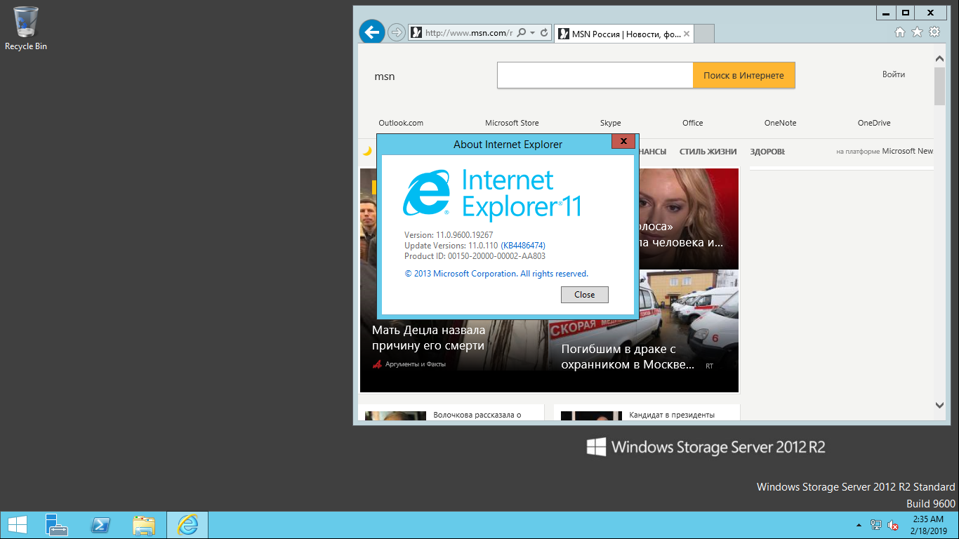Open the OneDrive link on MSN

tap(874, 123)
